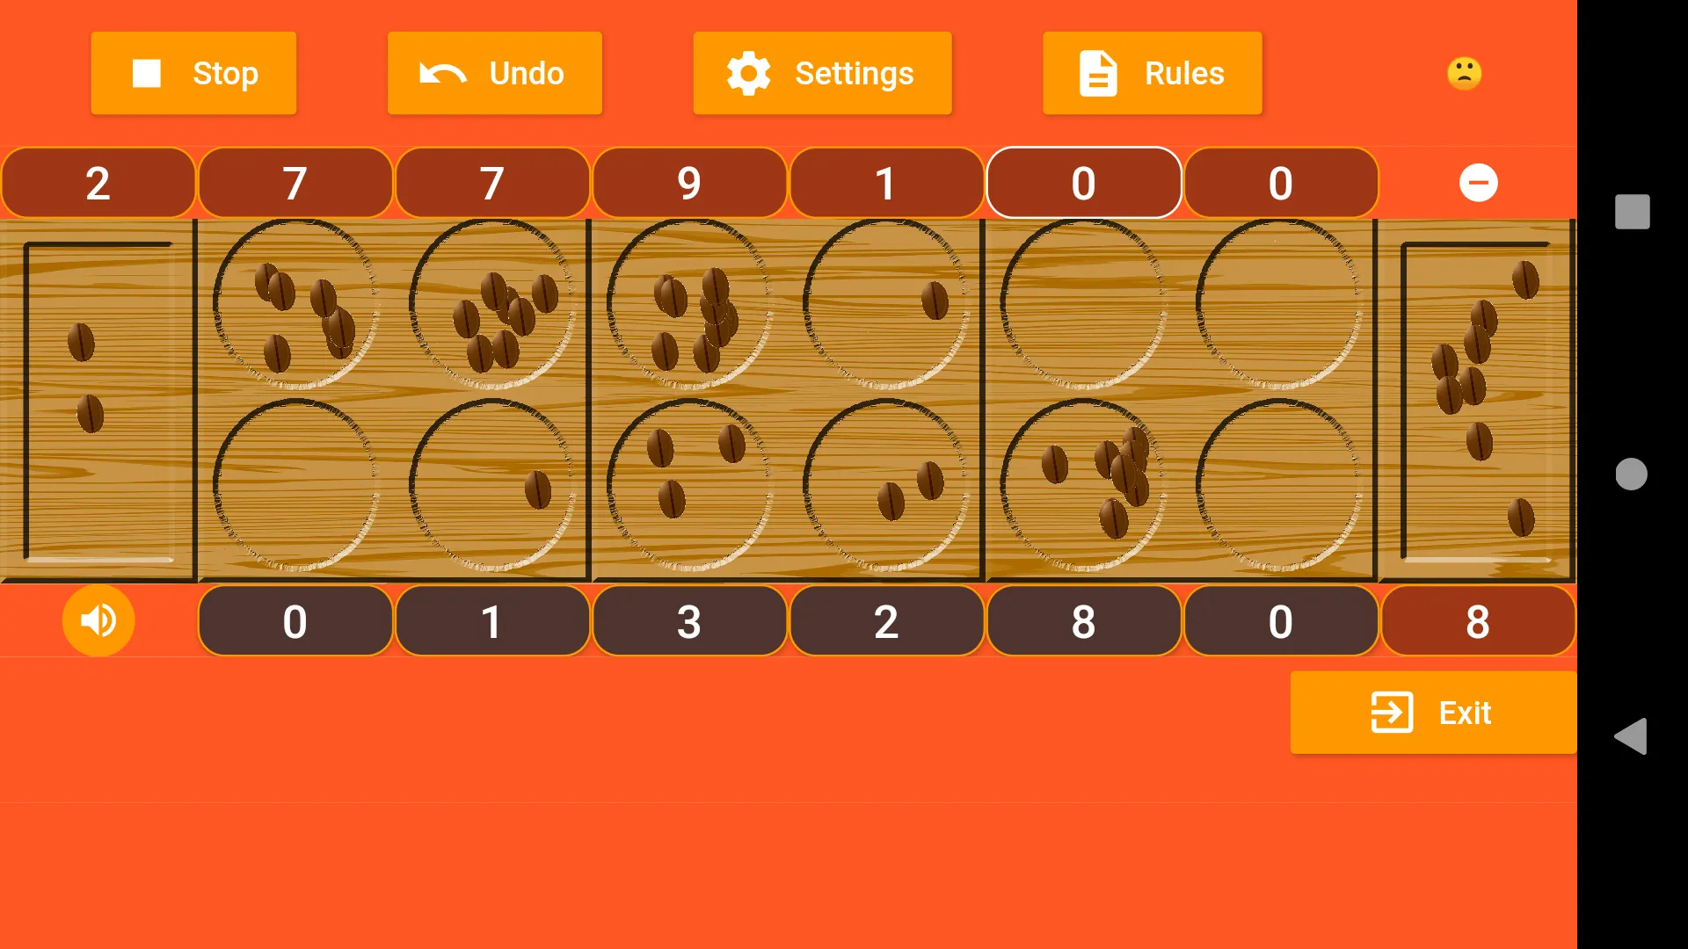
Task: Tap the bottom pit score showing 3
Action: (688, 622)
